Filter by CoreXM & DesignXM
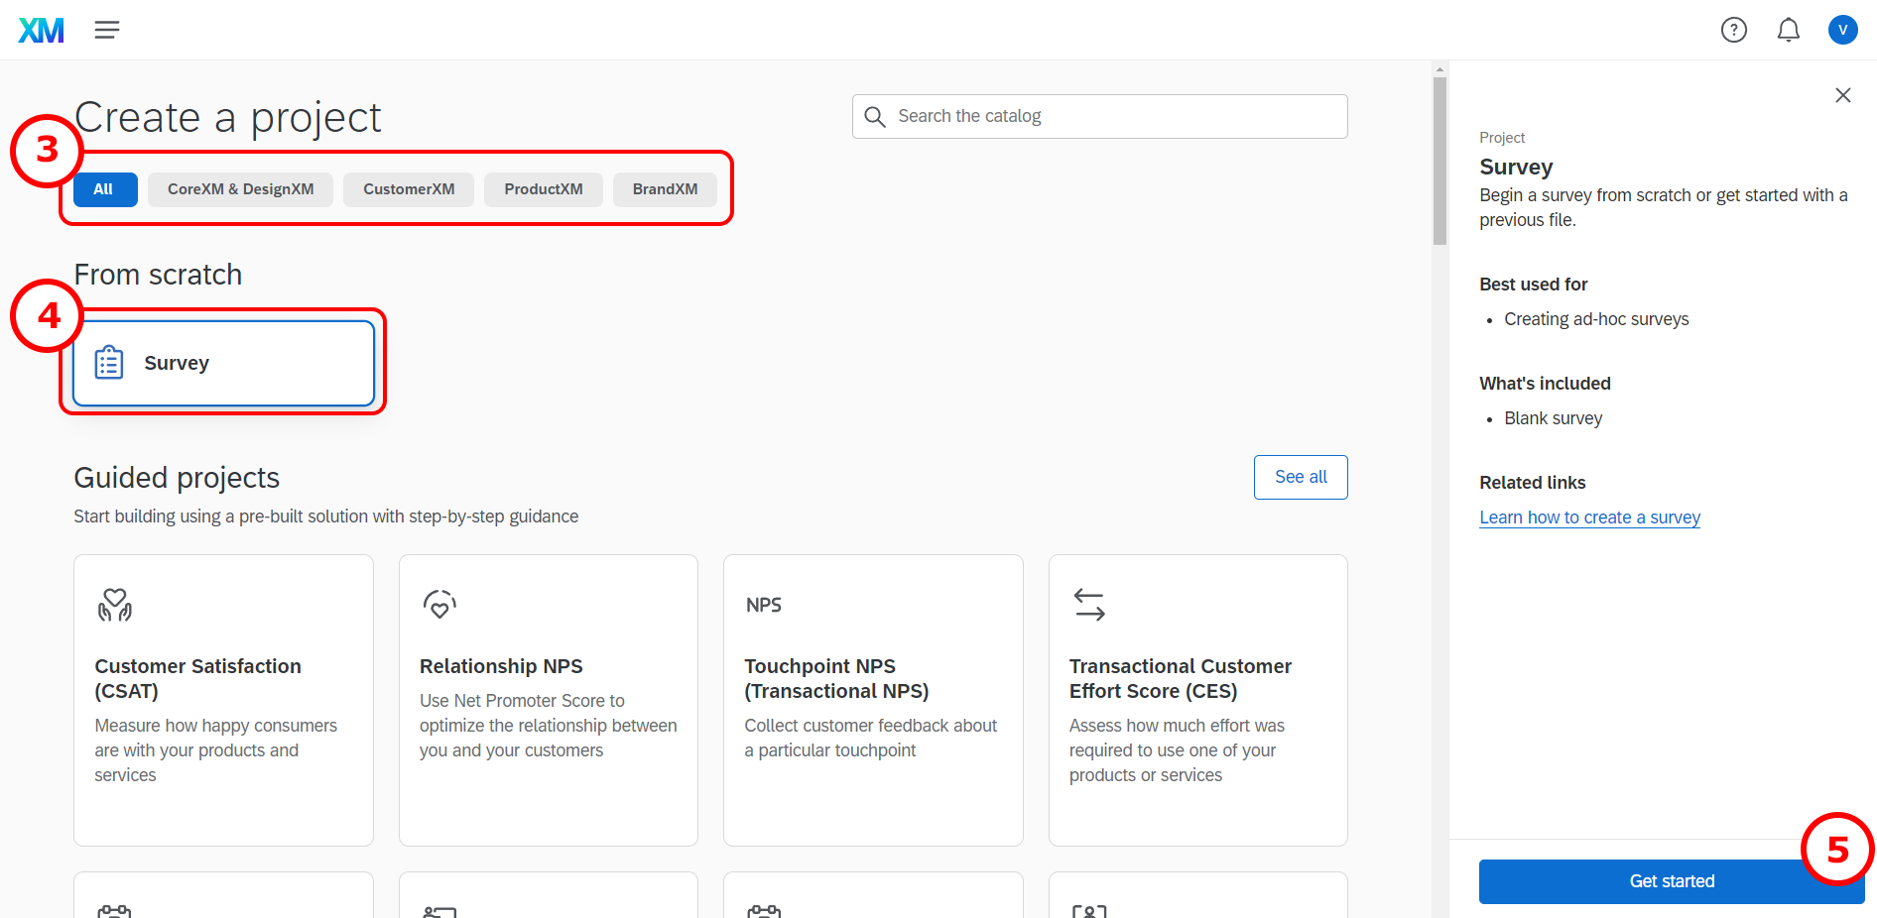Screen dimensions: 1877x918 click(x=240, y=189)
